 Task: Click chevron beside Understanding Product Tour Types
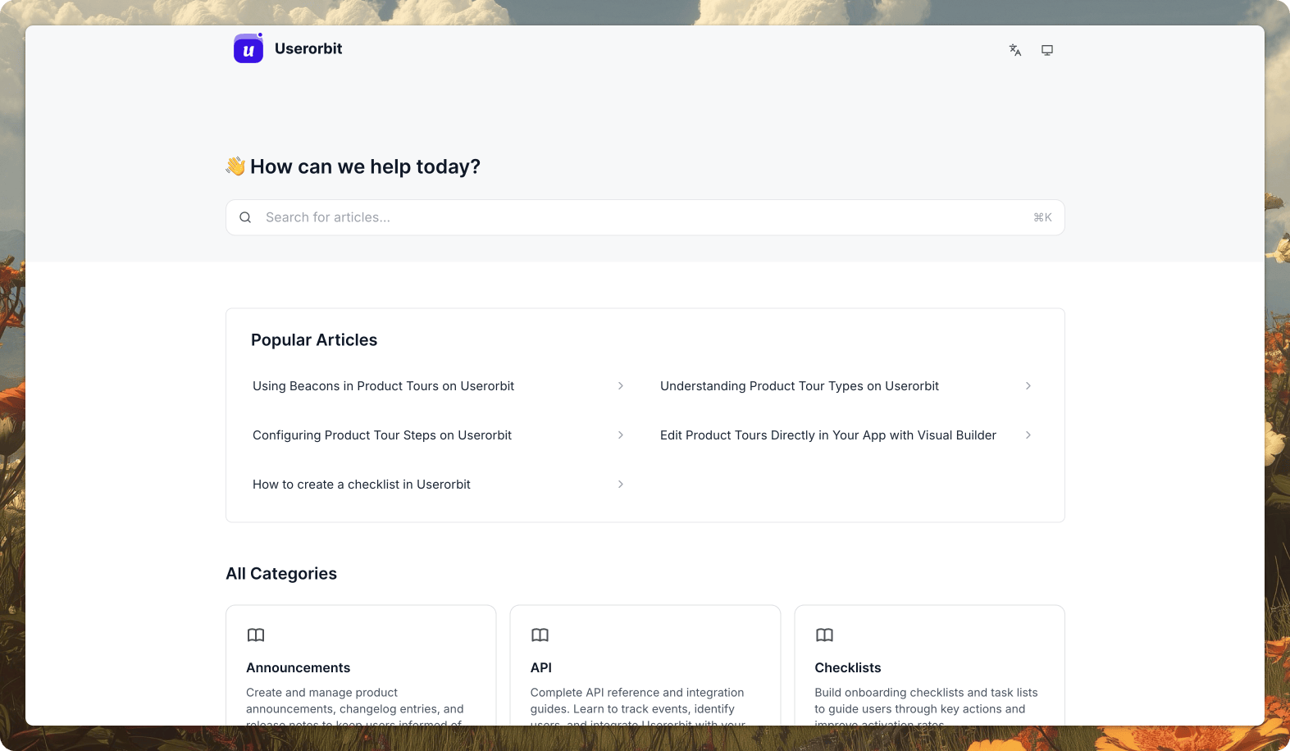(1028, 386)
